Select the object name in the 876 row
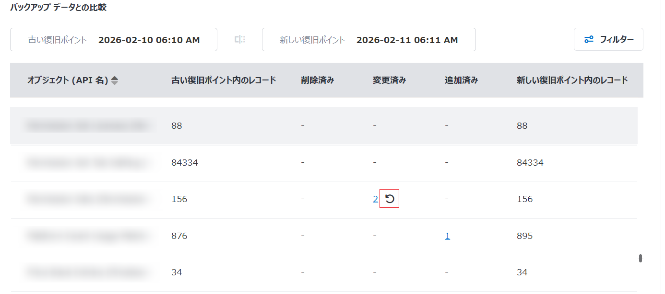Viewport: 665px width, 294px height. pos(86,236)
